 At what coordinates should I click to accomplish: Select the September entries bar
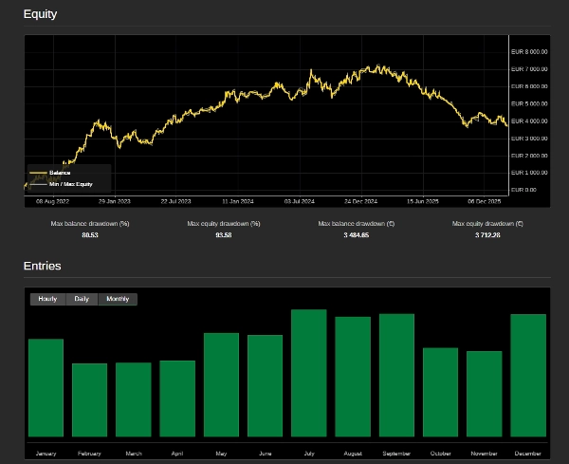pos(396,378)
